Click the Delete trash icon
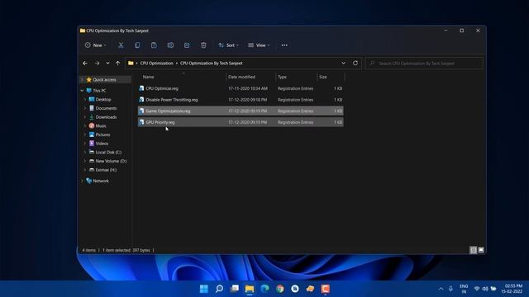The image size is (529, 297). tap(203, 45)
